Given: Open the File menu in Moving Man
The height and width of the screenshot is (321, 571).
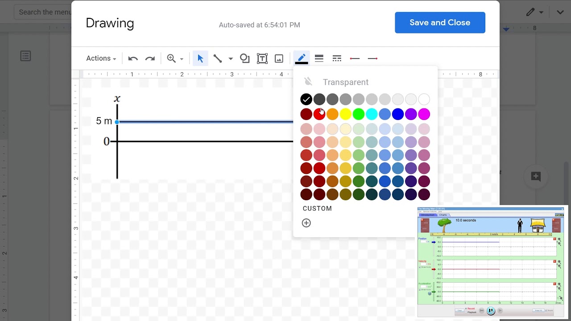Looking at the screenshot, I should point(420,212).
